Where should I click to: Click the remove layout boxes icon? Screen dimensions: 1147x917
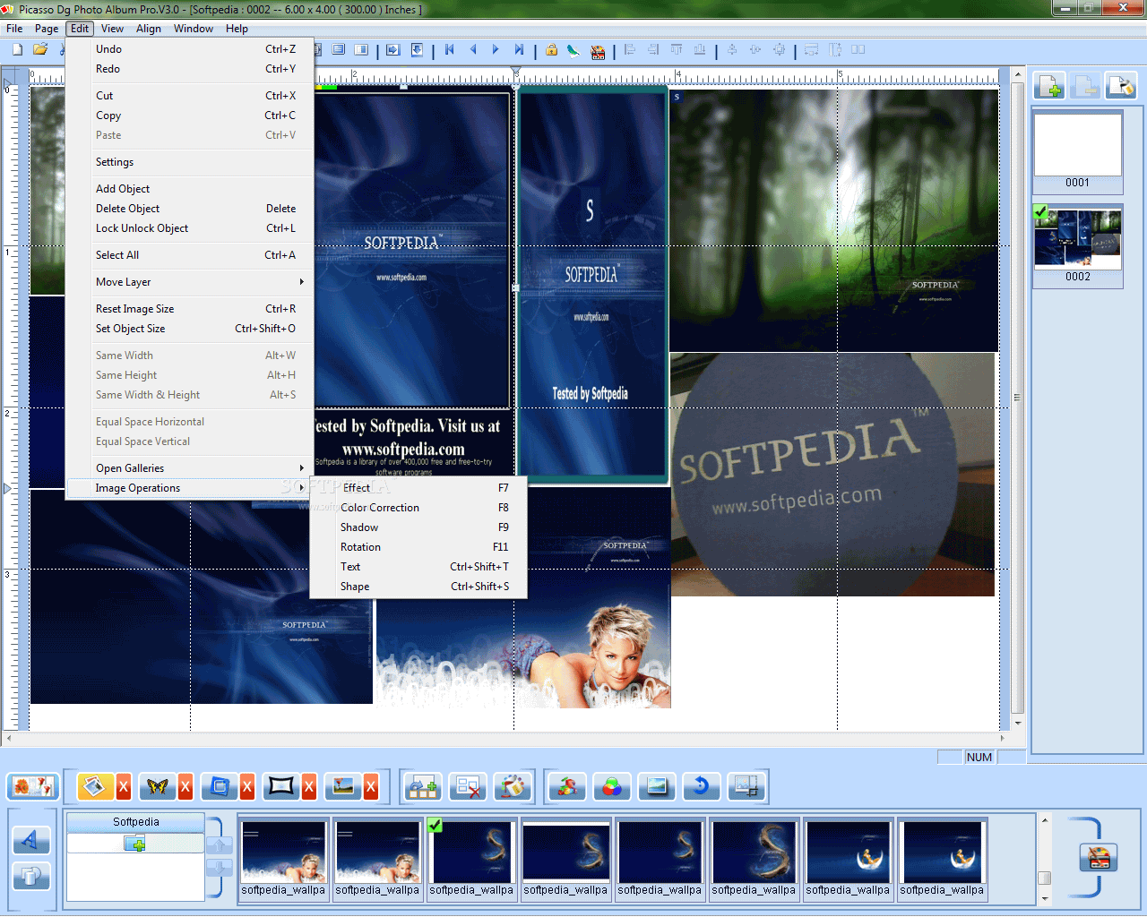click(x=468, y=786)
